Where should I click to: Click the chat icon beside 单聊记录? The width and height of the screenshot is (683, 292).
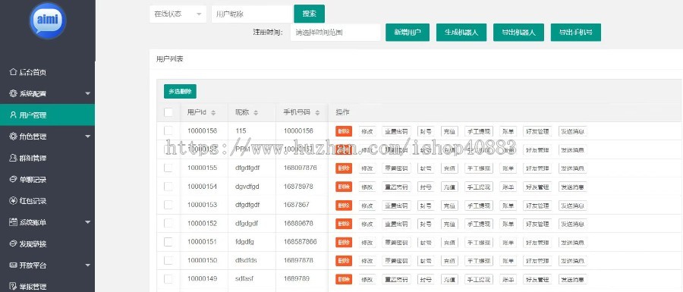pos(13,179)
